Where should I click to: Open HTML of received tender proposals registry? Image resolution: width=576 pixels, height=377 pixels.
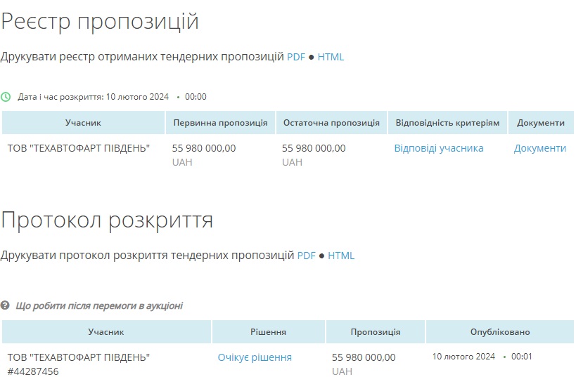[x=331, y=57]
